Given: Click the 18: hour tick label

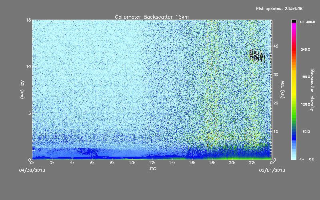Looking at the screenshot, I should 212,163.
